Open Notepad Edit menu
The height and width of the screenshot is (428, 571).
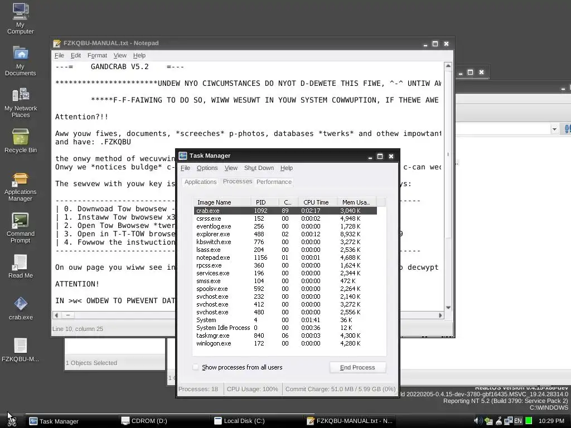[x=76, y=56]
